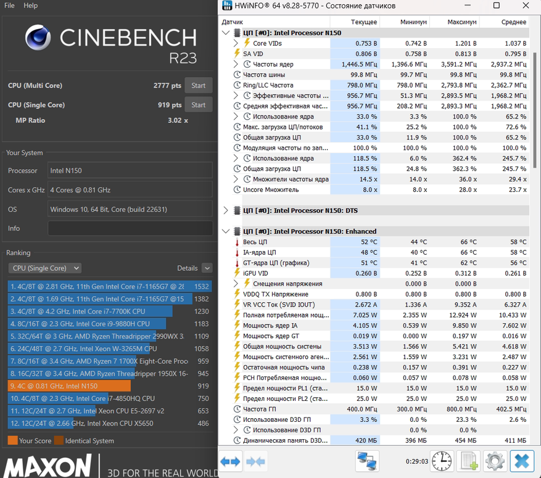541x478 pixels.
Task: Click the 0:29:03 elapsed timer text
Action: tap(417, 461)
